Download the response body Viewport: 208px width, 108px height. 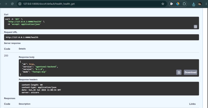point(190,72)
